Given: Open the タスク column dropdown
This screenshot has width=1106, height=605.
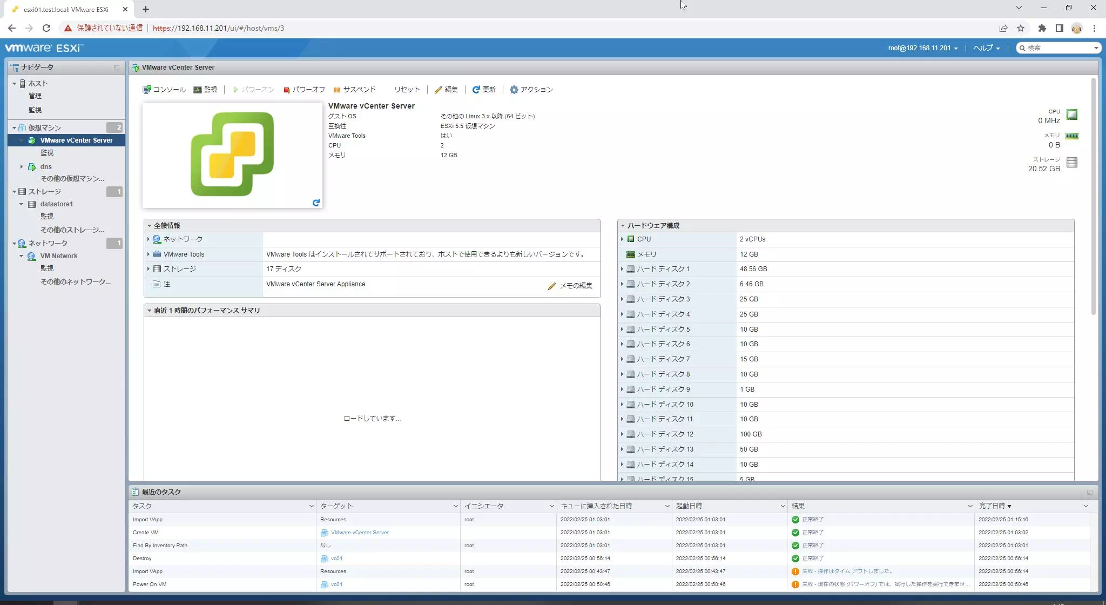Looking at the screenshot, I should (311, 506).
